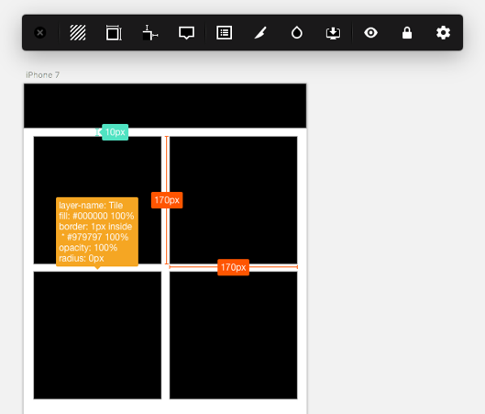The width and height of the screenshot is (485, 414).
Task: Select the speech-bubble note tool
Action: coord(186,32)
